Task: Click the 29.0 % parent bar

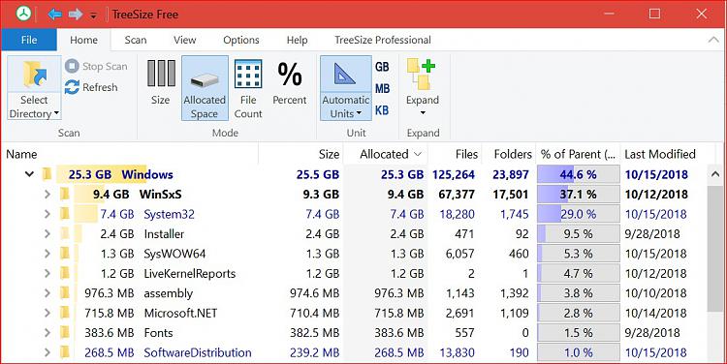Action: pos(578,214)
